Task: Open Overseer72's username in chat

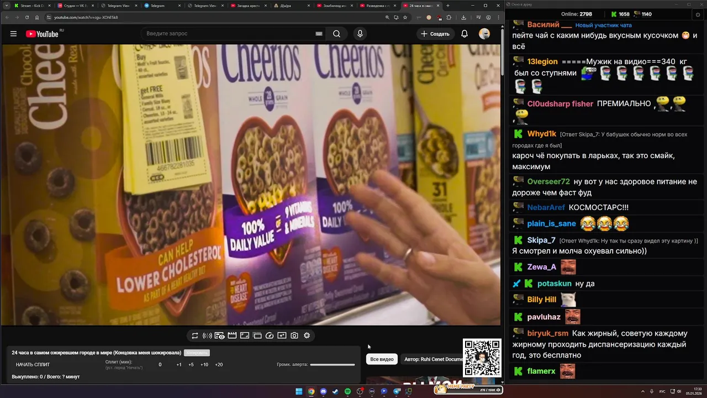Action: point(548,181)
